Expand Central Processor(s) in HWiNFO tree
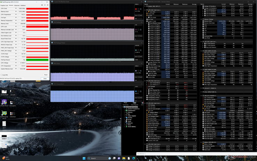Image resolution: width=257 pixels, height=161 pixels. click(124, 109)
